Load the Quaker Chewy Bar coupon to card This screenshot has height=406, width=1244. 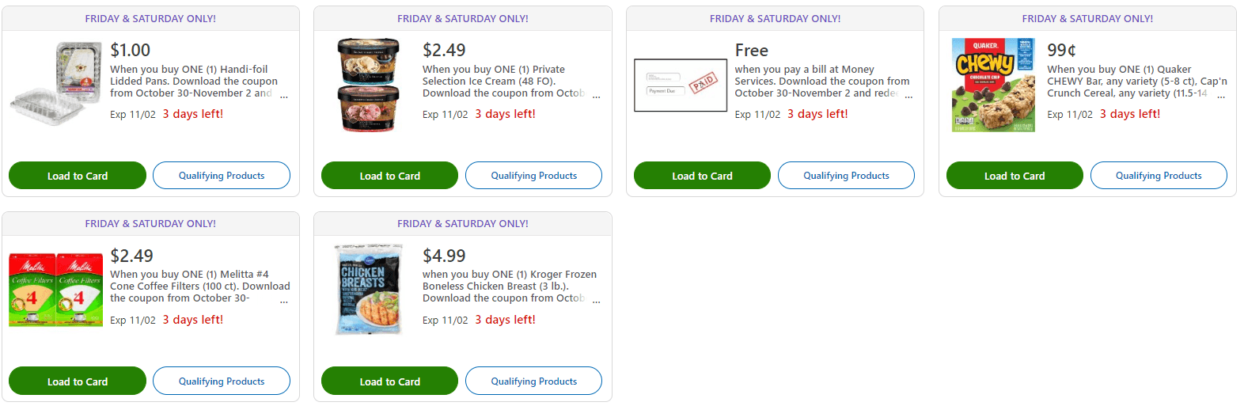(1015, 176)
